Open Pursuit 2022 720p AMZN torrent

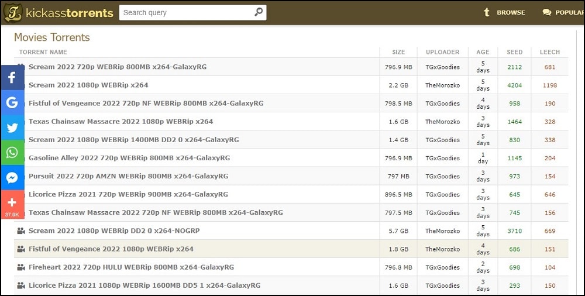coord(128,176)
